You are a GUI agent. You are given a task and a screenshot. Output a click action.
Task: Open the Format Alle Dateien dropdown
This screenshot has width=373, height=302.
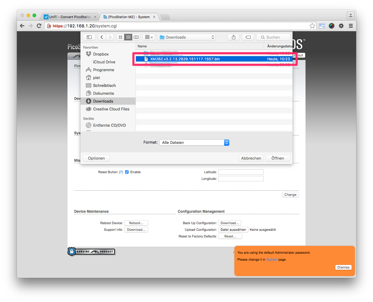[194, 142]
